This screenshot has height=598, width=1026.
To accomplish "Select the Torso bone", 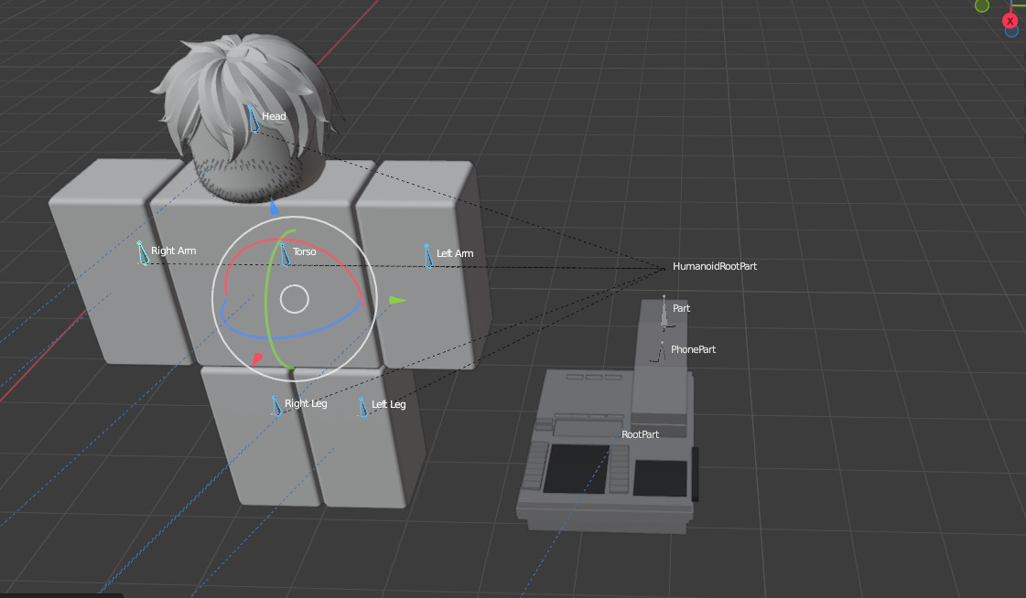I will click(285, 254).
